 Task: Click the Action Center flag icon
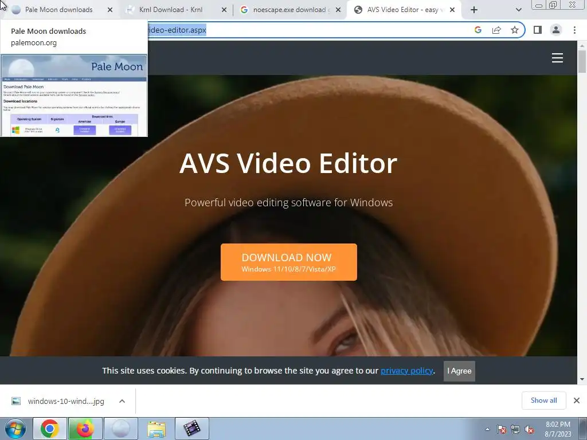(x=501, y=429)
